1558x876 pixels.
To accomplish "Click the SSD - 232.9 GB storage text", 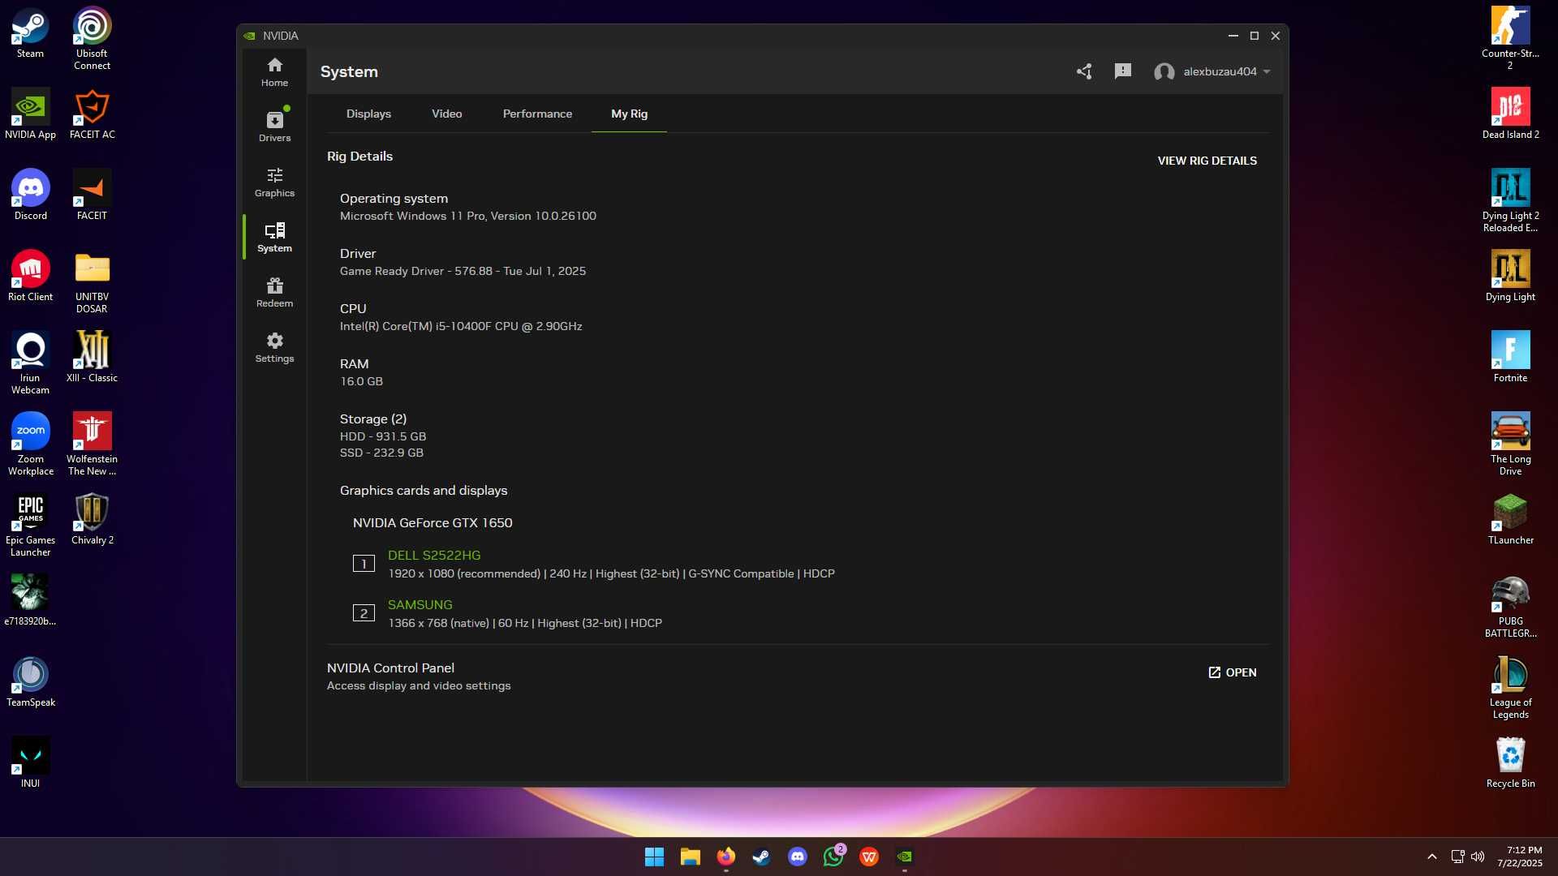I will 381,453.
